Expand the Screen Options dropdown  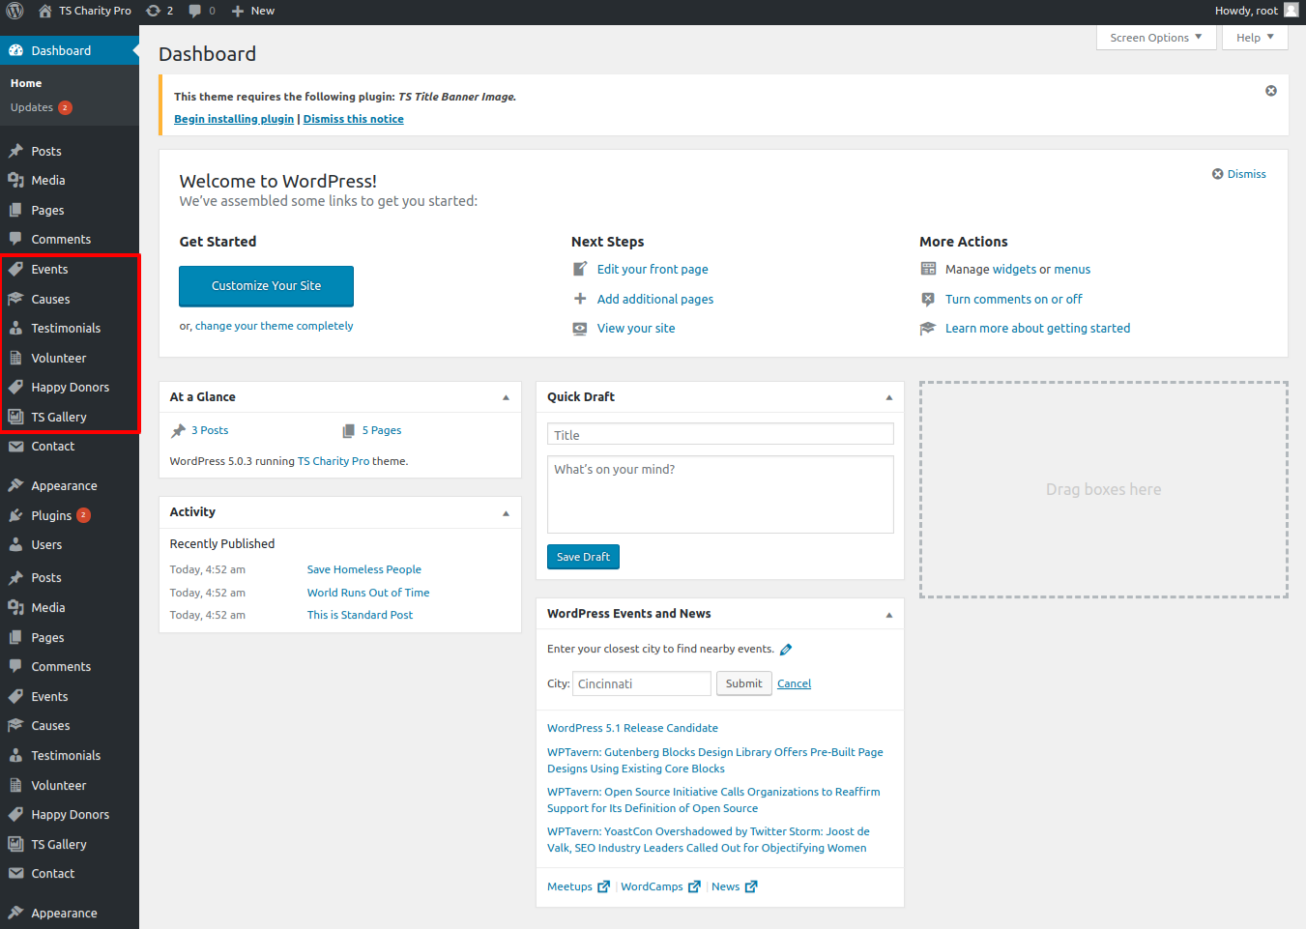(x=1155, y=38)
